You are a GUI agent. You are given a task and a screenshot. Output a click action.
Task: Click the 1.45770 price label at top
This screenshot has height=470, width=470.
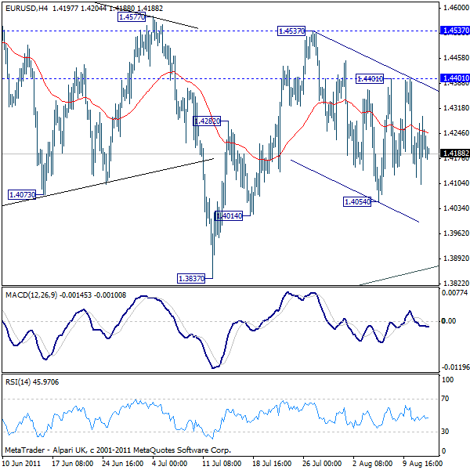131,16
